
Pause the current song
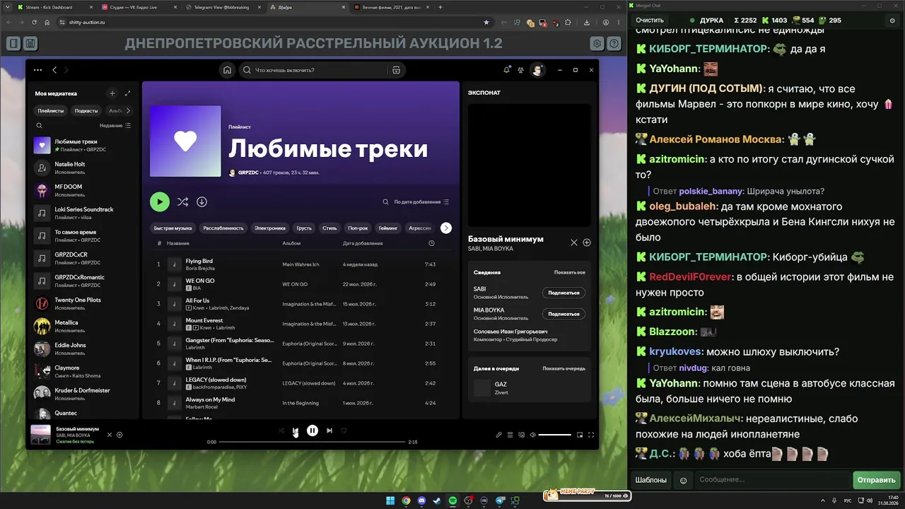tap(313, 431)
